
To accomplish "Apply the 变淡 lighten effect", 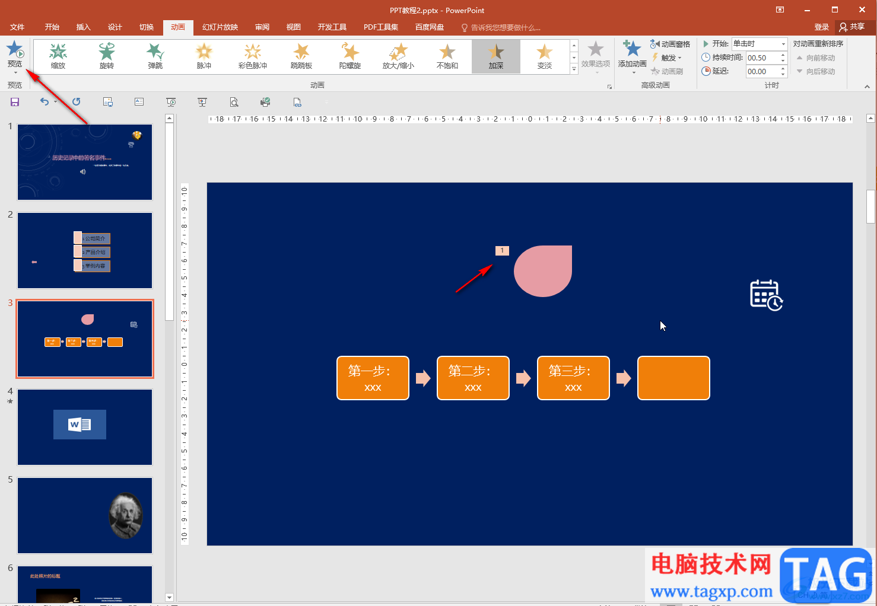I will (x=545, y=56).
